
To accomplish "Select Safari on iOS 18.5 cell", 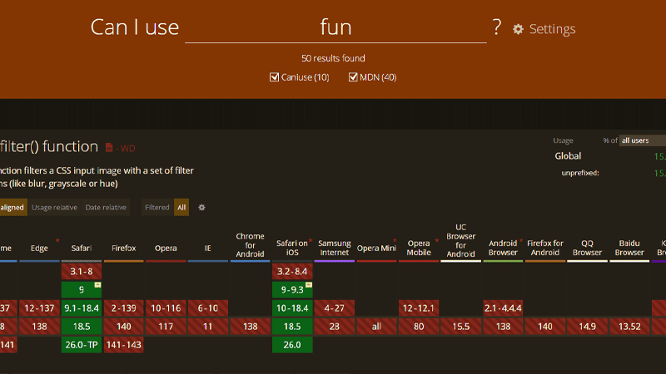I will coord(292,327).
